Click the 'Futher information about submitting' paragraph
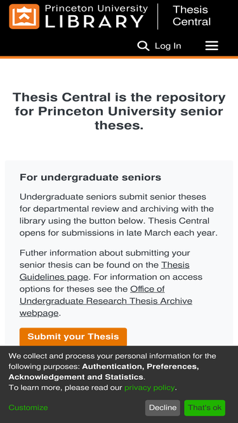The height and width of the screenshot is (423, 238). (x=111, y=283)
